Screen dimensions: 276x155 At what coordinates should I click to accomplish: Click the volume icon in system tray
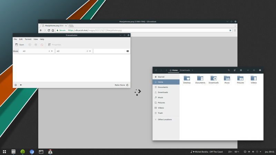pyautogui.click(x=253, y=152)
